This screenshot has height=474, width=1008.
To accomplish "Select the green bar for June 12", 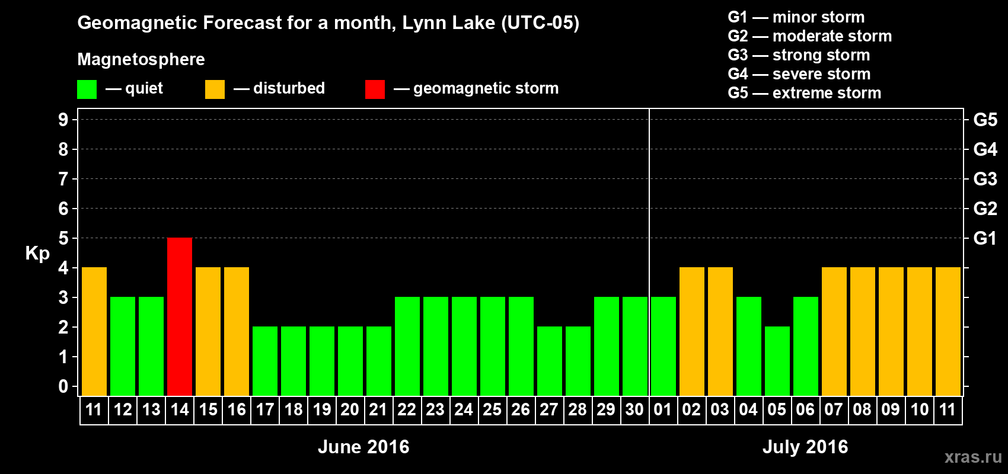I will (x=123, y=346).
